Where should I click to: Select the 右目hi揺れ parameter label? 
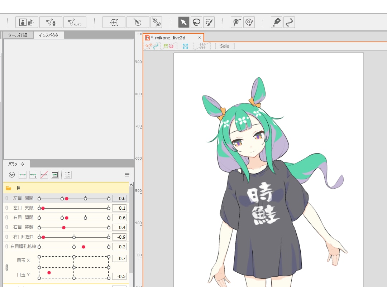click(23, 237)
